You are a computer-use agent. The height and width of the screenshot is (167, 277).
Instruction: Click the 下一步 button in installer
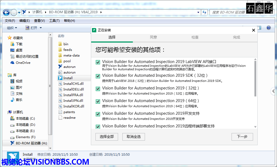point(242,137)
